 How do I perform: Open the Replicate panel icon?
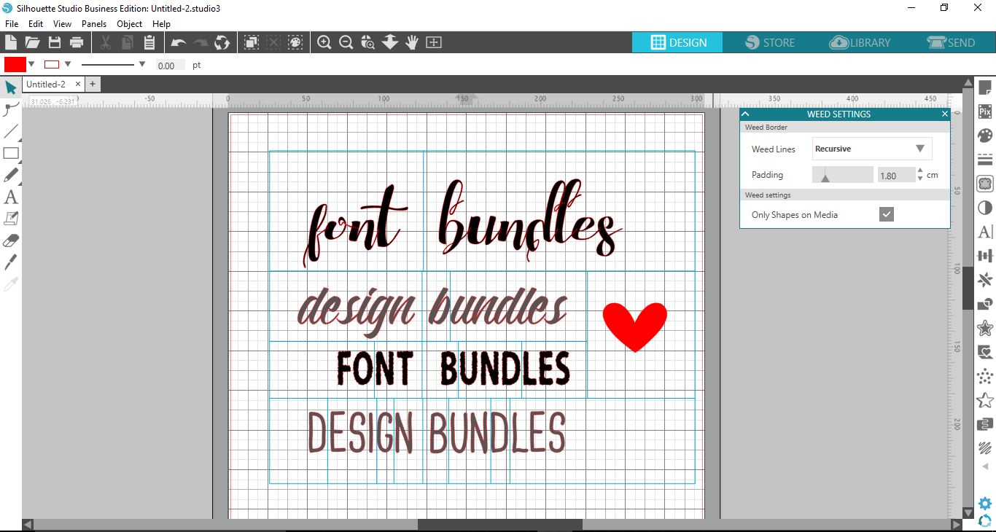click(x=985, y=280)
